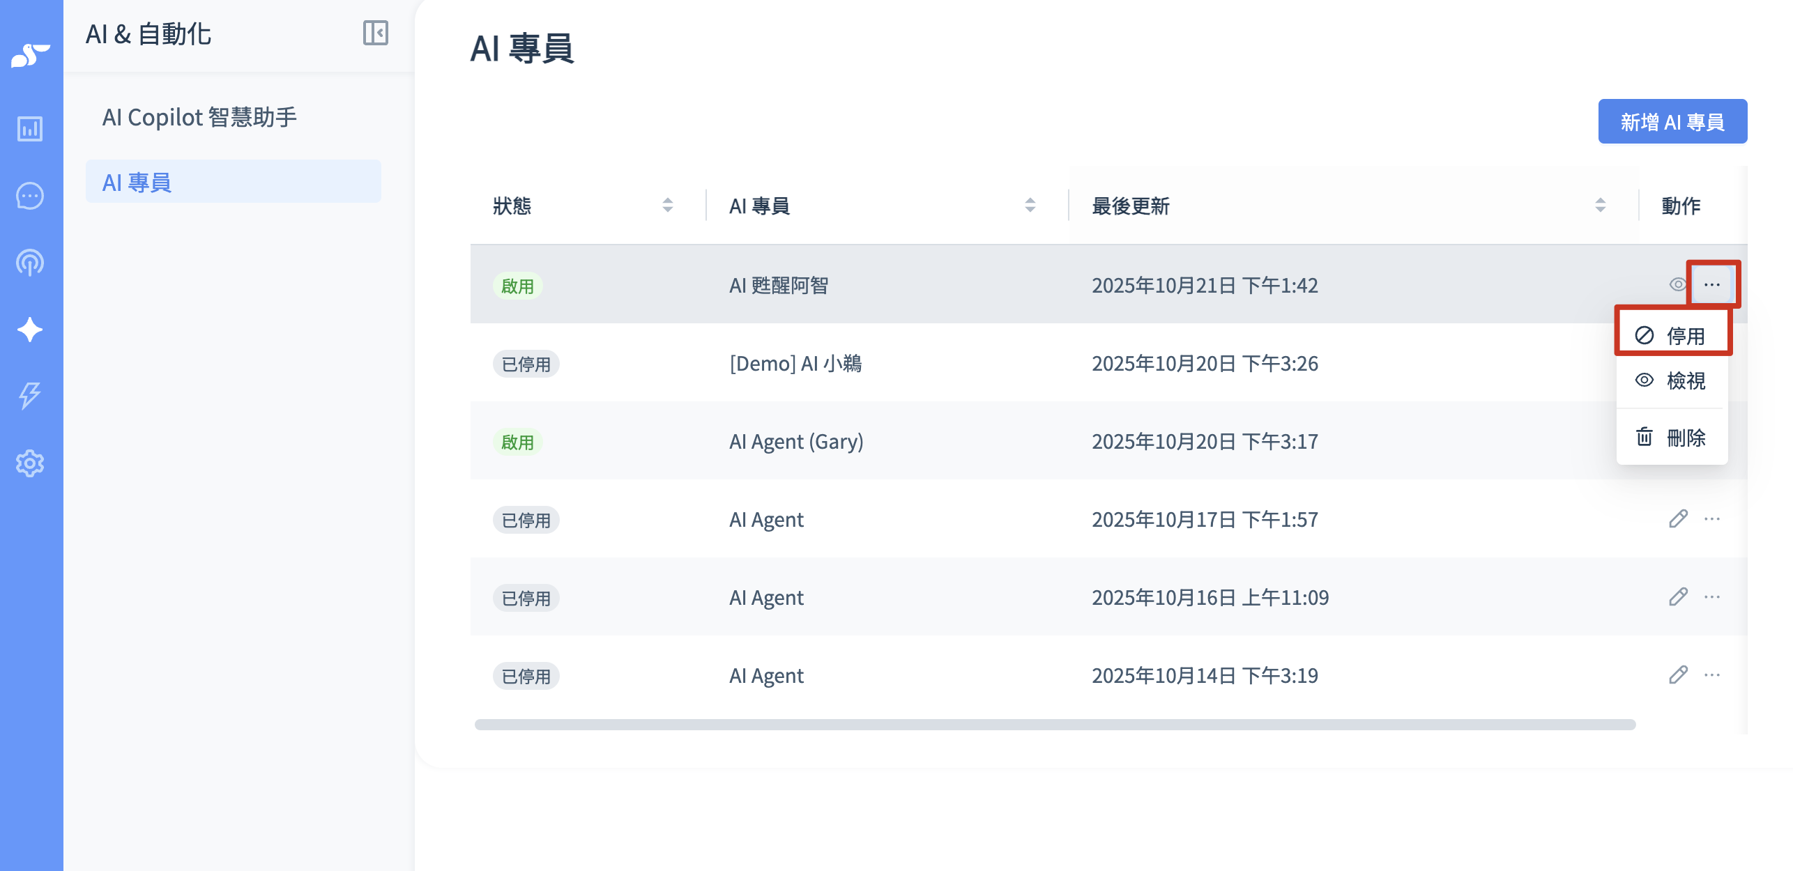Open the lightning automation icon in sidebar
Viewport: 1793px width, 871px height.
30,396
